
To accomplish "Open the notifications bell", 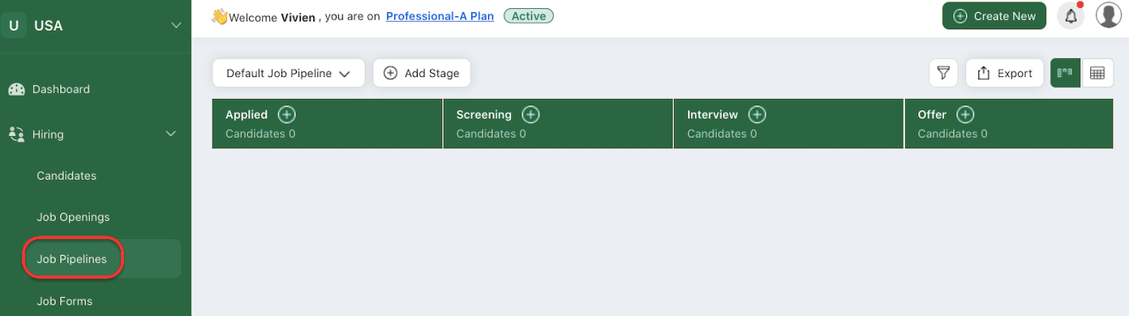I will point(1071,16).
